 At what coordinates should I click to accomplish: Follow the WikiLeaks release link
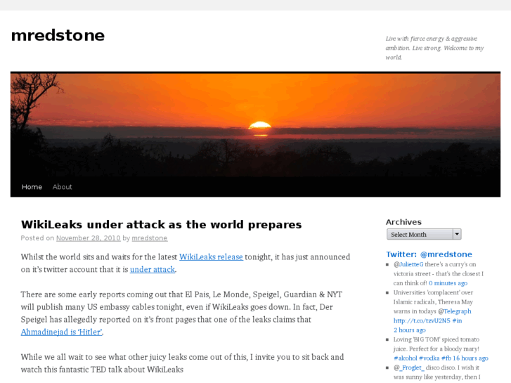point(211,257)
